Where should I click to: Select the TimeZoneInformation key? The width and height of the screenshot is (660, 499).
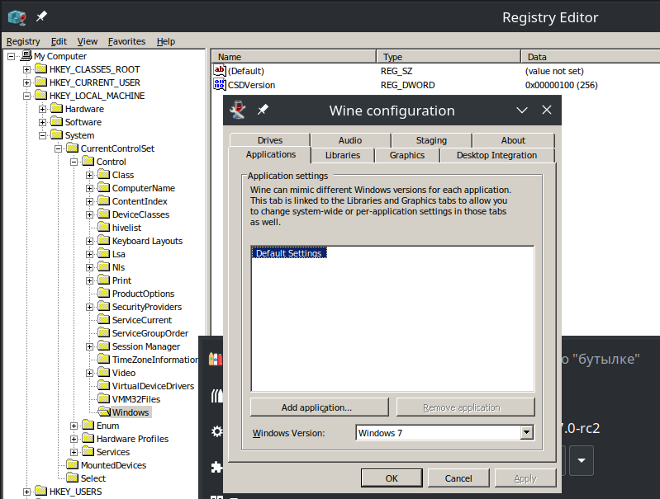[x=154, y=360]
